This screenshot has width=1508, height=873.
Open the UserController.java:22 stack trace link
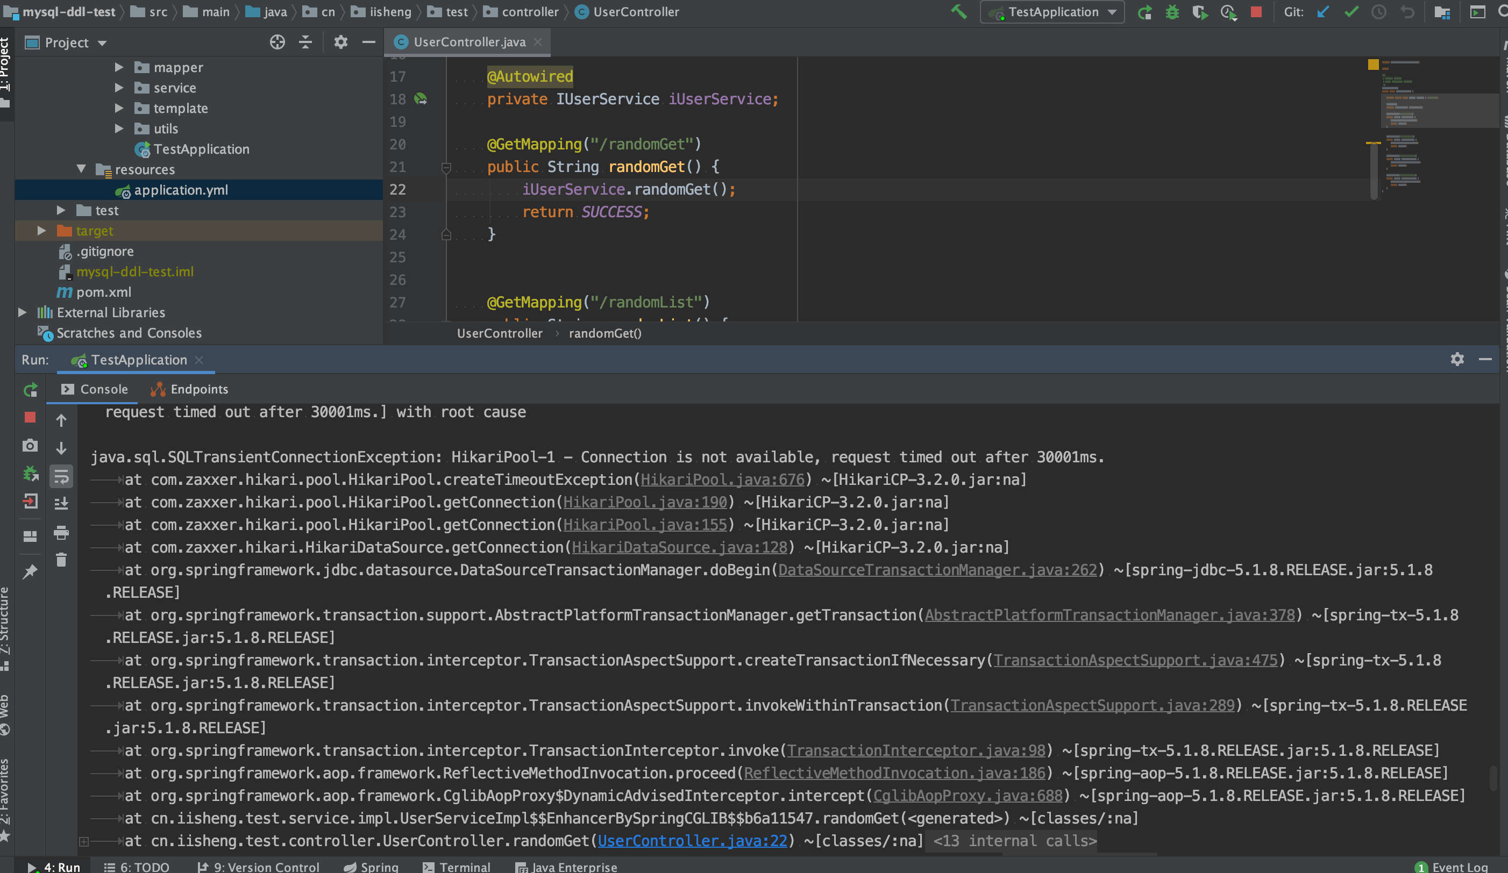click(x=692, y=841)
